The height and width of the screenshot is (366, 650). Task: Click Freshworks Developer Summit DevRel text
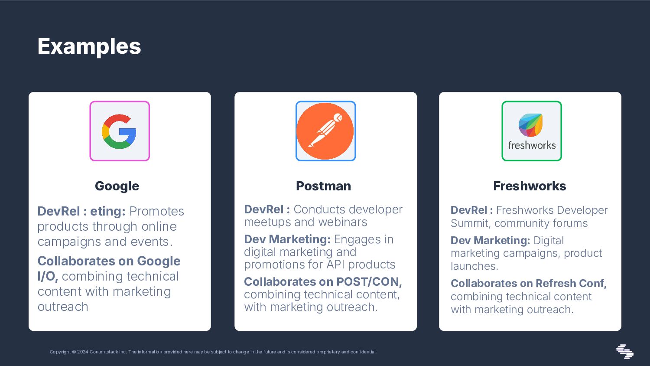(529, 216)
